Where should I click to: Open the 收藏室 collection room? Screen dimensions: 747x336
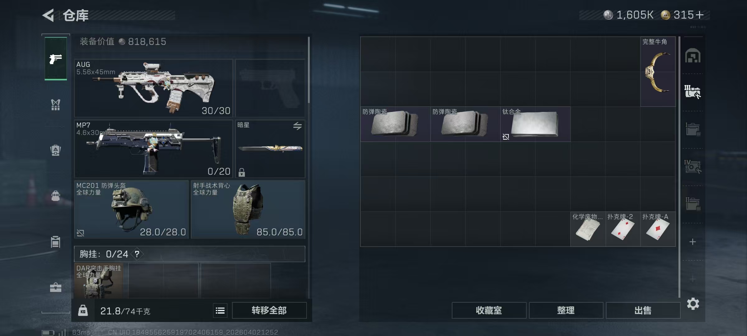(x=489, y=310)
